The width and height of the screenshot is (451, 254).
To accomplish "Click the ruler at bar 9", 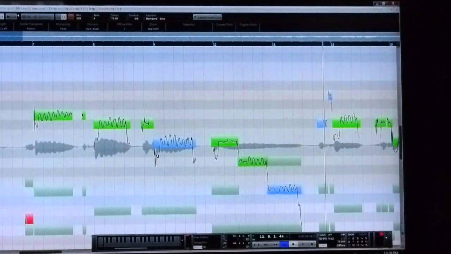I will [x=154, y=44].
